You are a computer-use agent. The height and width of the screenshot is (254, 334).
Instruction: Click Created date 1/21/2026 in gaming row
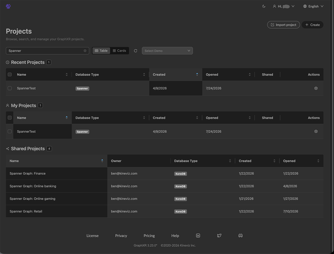coord(246,199)
